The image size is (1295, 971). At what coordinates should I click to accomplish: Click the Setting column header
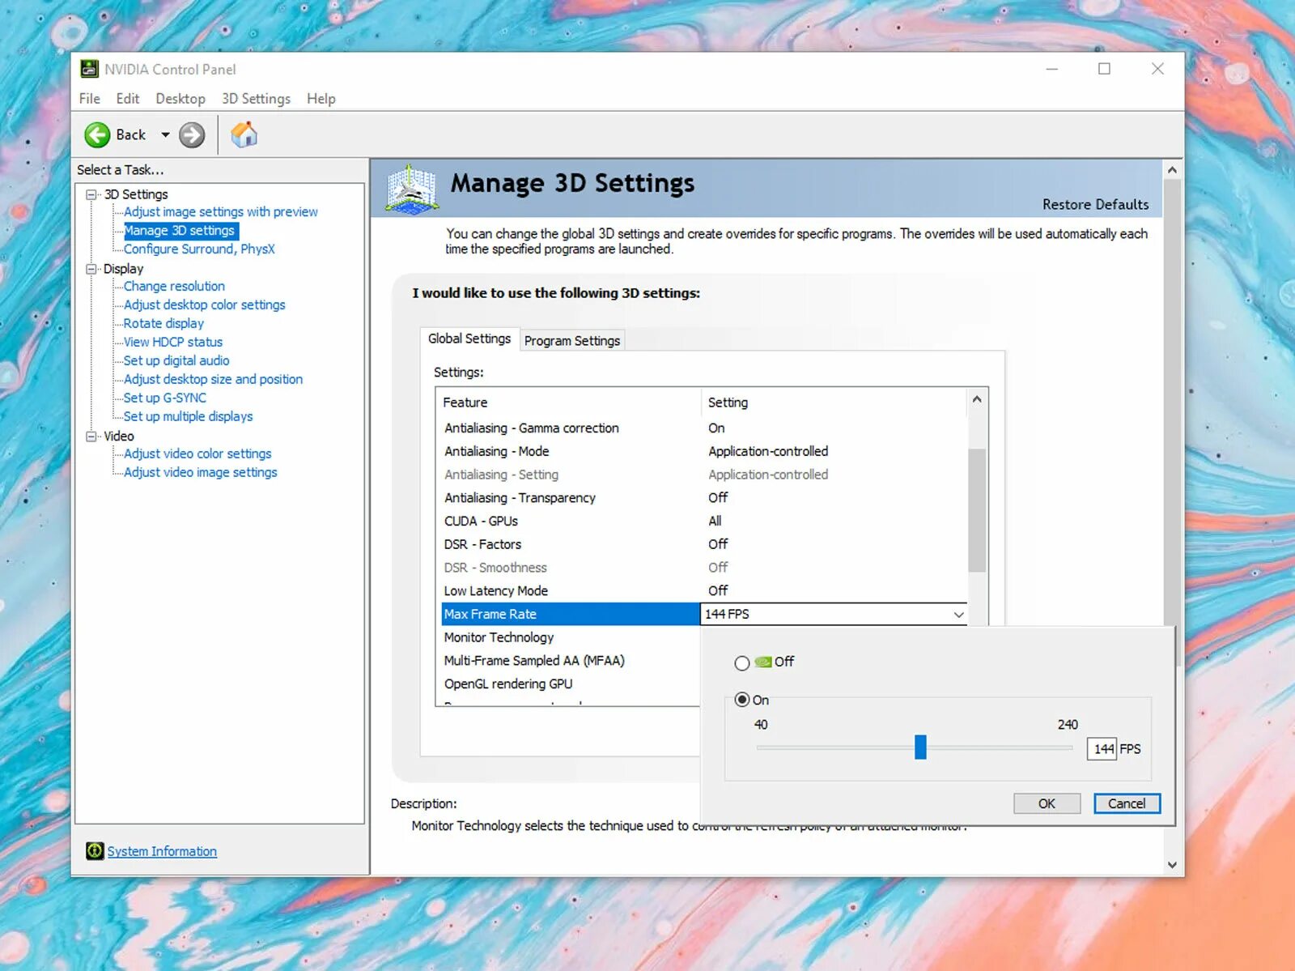pyautogui.click(x=834, y=402)
